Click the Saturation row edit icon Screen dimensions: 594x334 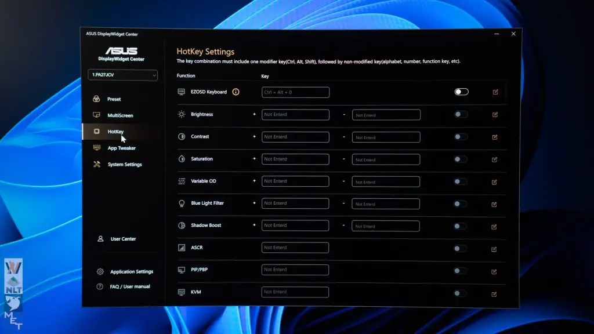point(494,159)
